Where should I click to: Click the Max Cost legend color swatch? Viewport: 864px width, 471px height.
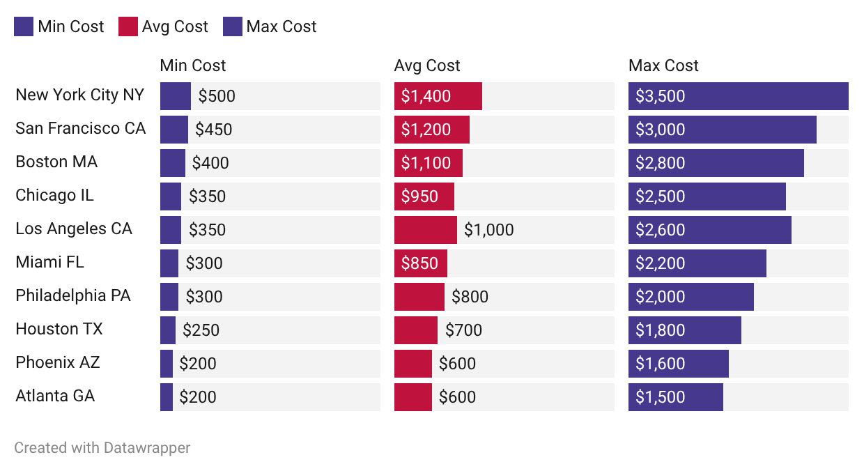[232, 27]
